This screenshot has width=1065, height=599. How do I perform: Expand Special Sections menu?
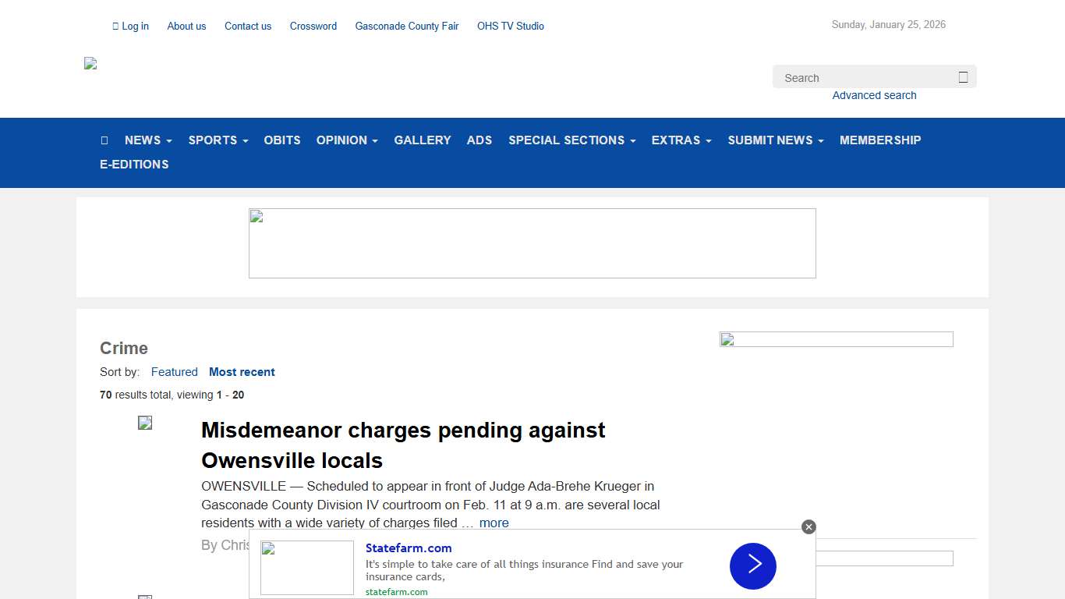pos(571,140)
